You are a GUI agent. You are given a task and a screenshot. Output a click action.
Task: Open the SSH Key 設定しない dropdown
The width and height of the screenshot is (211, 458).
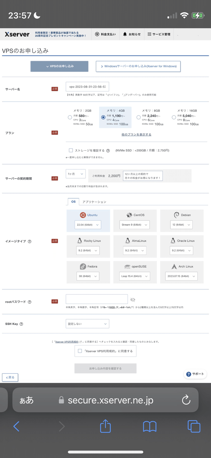[x=87, y=324]
